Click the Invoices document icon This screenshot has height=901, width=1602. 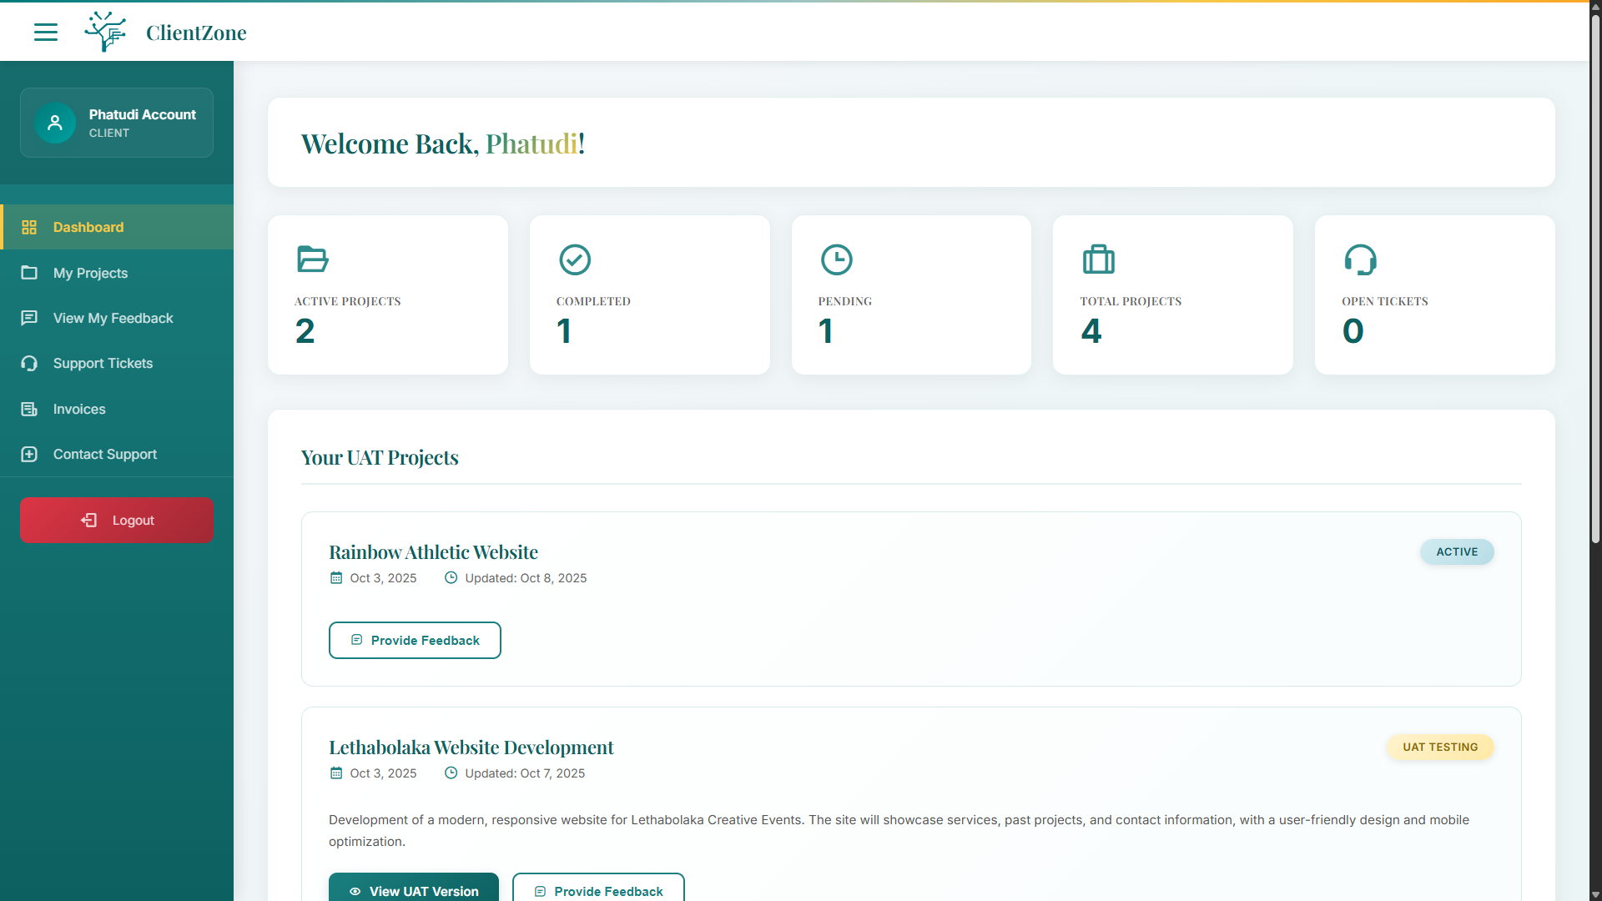point(30,409)
